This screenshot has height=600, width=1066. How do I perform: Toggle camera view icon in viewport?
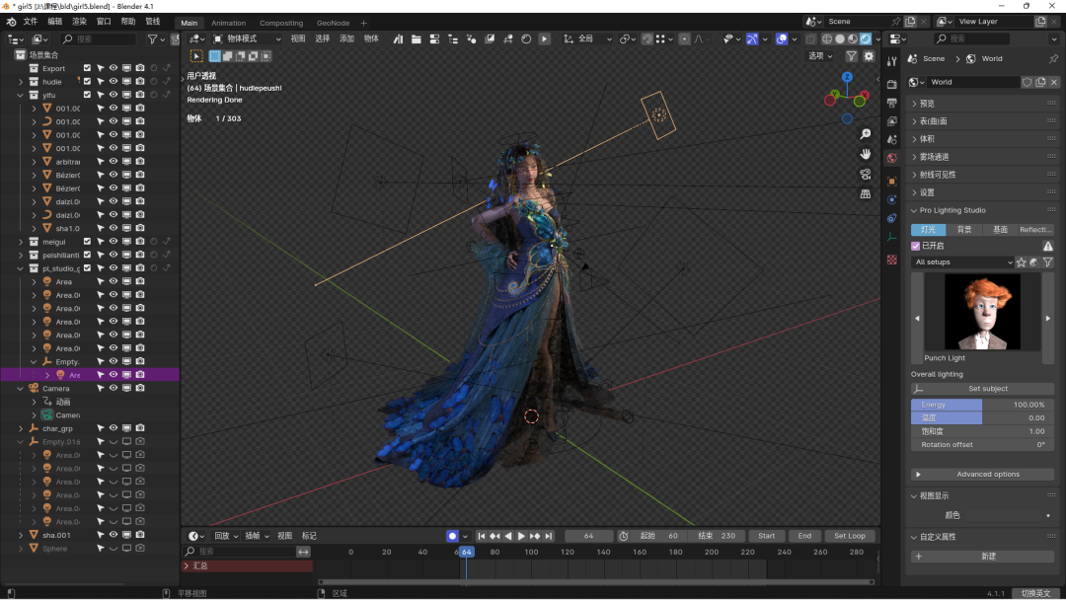click(x=866, y=174)
